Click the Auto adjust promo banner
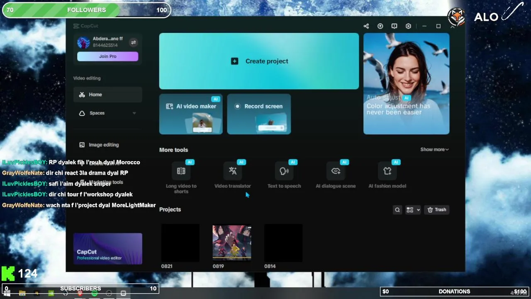Image resolution: width=531 pixels, height=299 pixels. click(x=406, y=84)
